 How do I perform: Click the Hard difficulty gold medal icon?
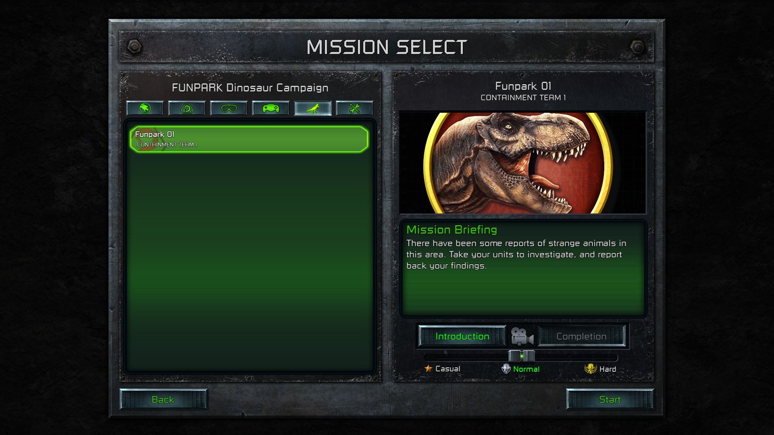[x=590, y=369]
